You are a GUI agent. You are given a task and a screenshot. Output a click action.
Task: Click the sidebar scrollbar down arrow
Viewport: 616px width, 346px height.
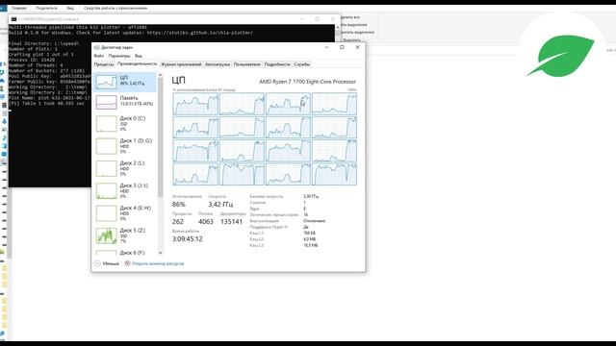point(160,253)
